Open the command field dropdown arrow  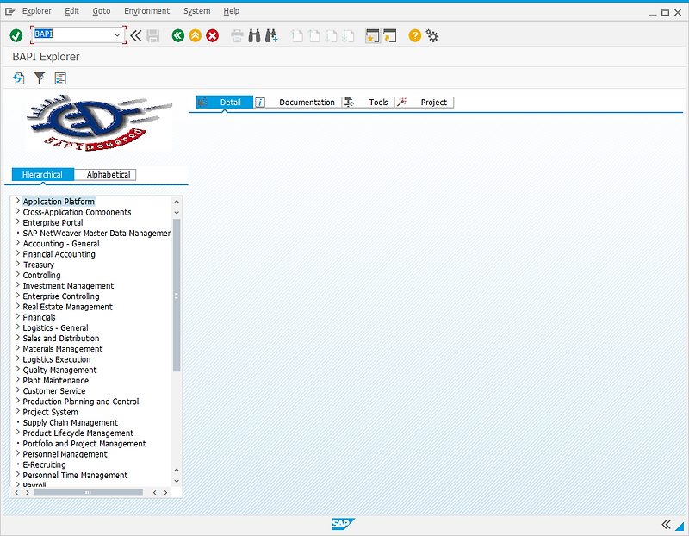coord(117,34)
